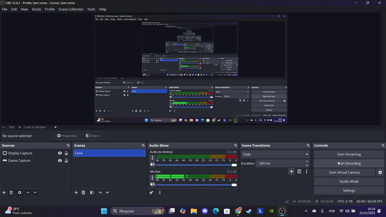
Task: Pop out the Scene Transitions dock
Action: [x=308, y=145]
